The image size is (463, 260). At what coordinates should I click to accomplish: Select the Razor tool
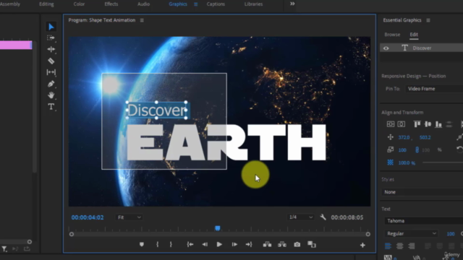click(x=51, y=61)
